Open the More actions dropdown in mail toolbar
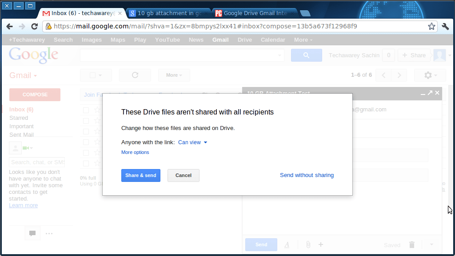This screenshot has height=256, width=455. click(x=174, y=75)
